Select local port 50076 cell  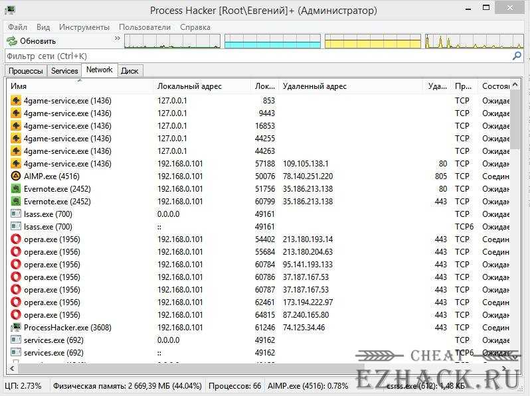point(265,176)
